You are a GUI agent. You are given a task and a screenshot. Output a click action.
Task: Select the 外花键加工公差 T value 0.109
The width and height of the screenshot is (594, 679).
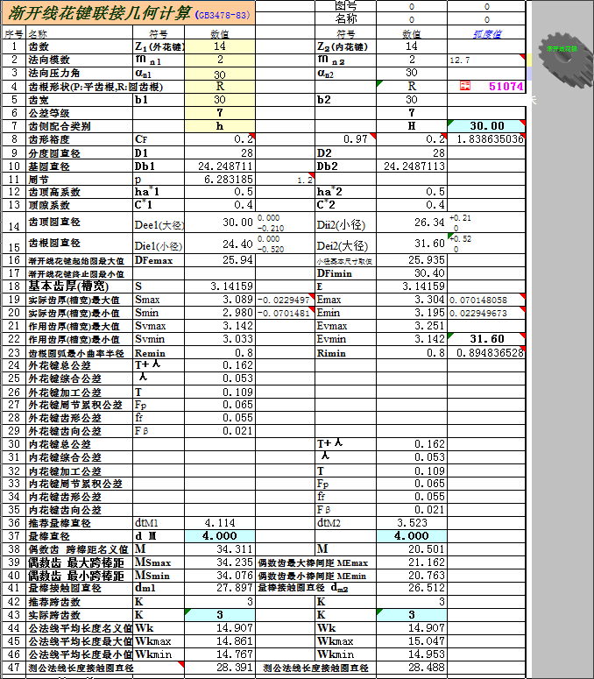click(220, 393)
